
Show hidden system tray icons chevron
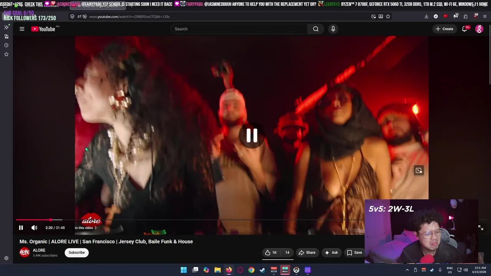pyautogui.click(x=407, y=270)
